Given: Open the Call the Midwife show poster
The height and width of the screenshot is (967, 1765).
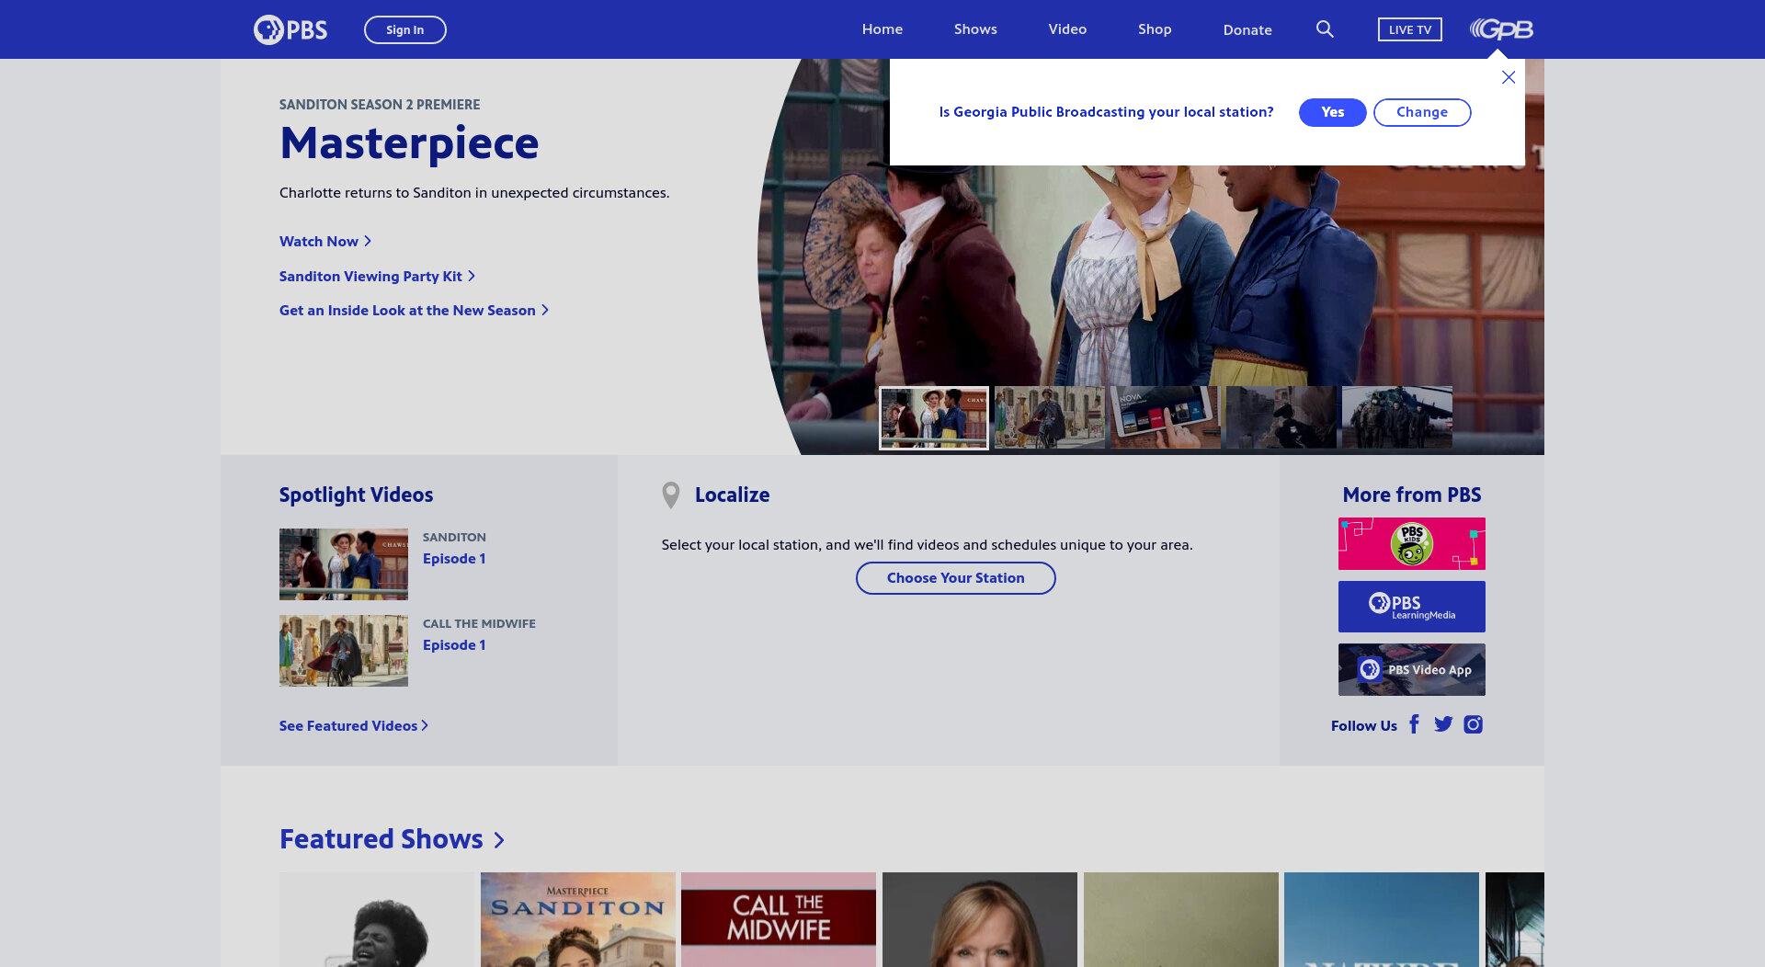Looking at the screenshot, I should pos(779,919).
